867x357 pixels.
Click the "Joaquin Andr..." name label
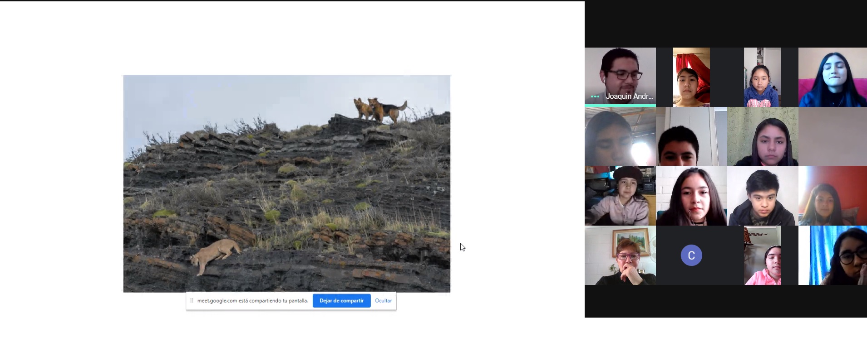tap(629, 96)
